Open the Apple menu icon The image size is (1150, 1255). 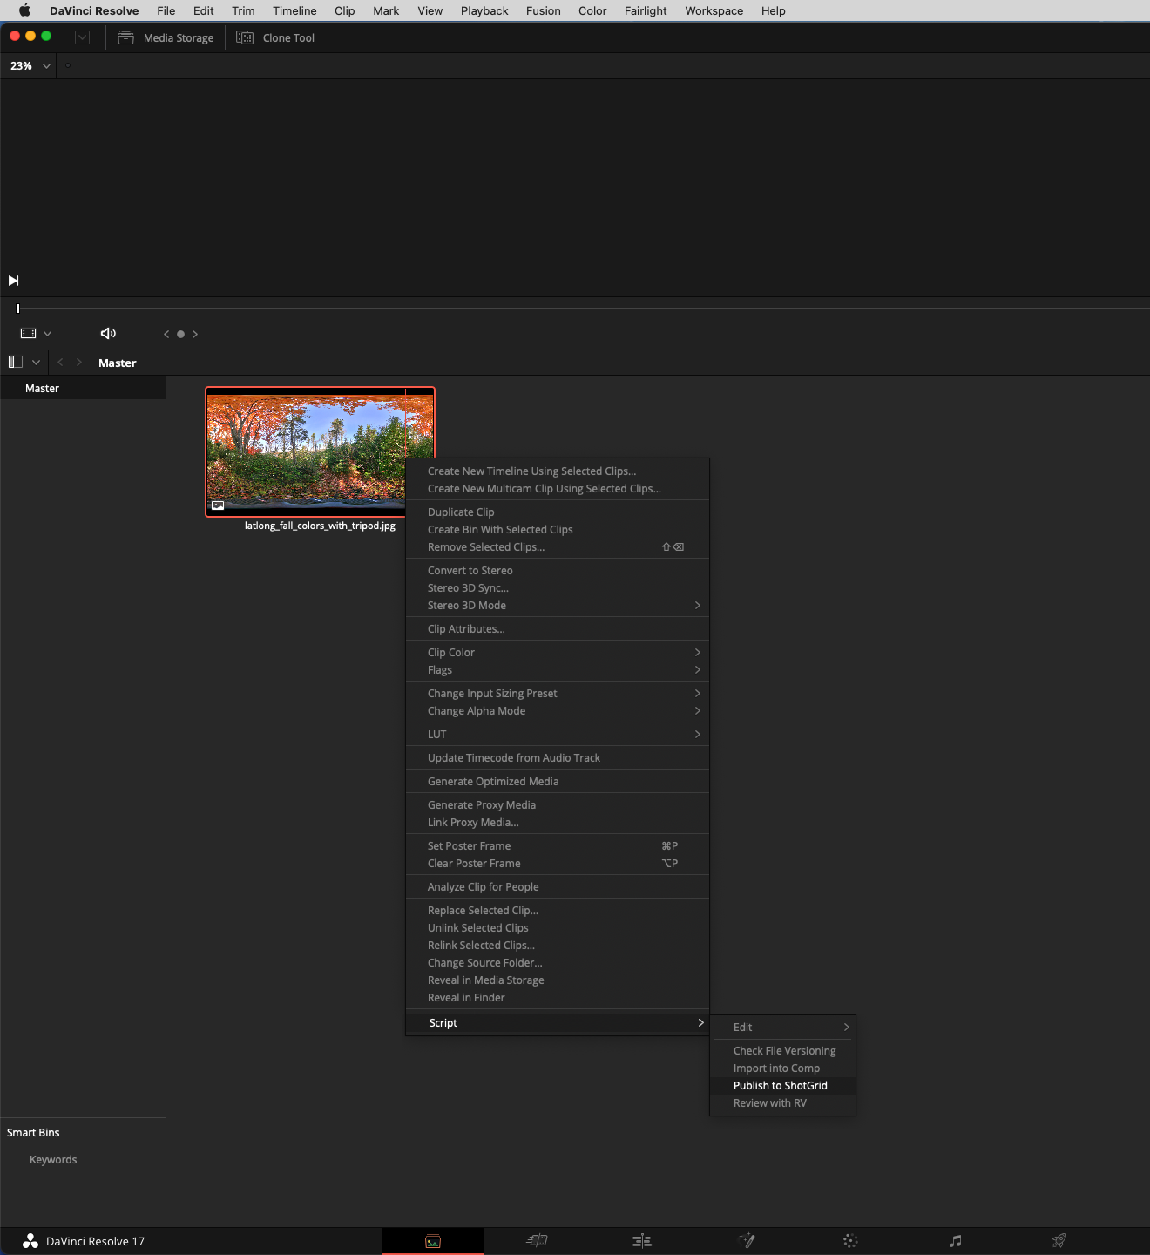(24, 10)
